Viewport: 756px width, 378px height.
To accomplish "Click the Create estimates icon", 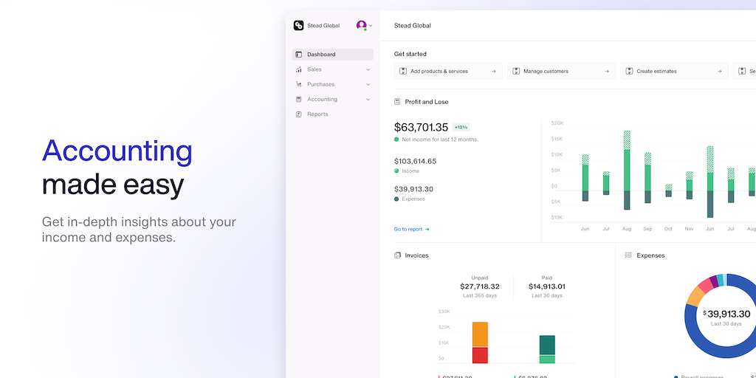I will tap(629, 71).
